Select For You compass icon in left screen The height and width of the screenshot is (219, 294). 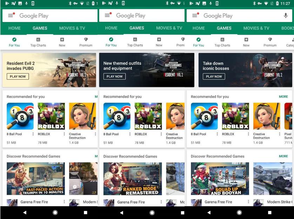14,40
